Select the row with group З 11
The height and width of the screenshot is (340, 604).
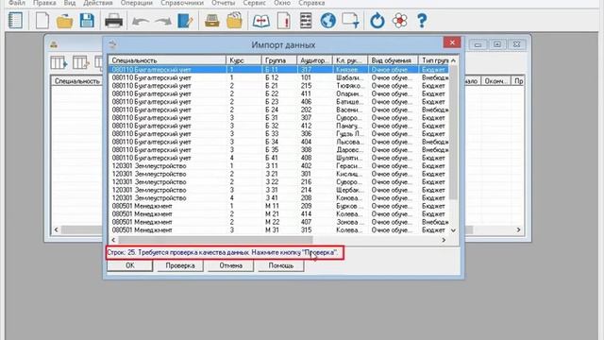click(278, 166)
